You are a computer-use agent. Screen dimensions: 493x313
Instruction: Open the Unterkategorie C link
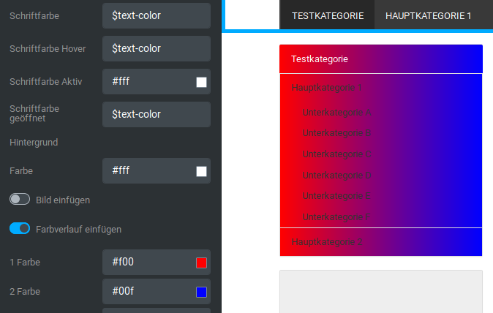click(336, 154)
